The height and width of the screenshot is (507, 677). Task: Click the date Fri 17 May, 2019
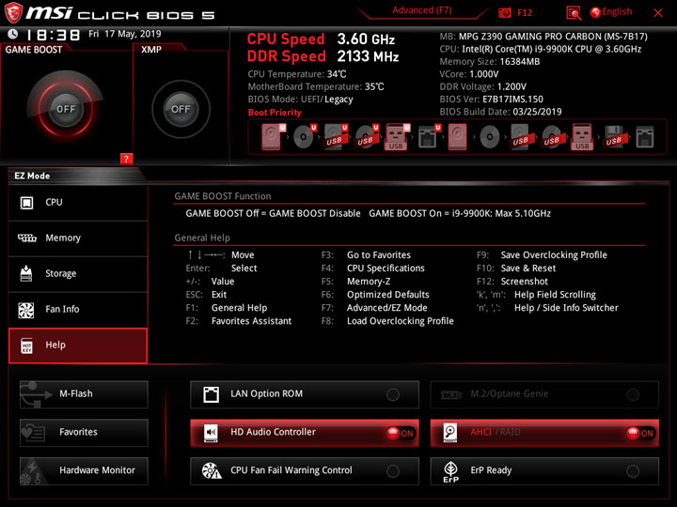pyautogui.click(x=125, y=34)
